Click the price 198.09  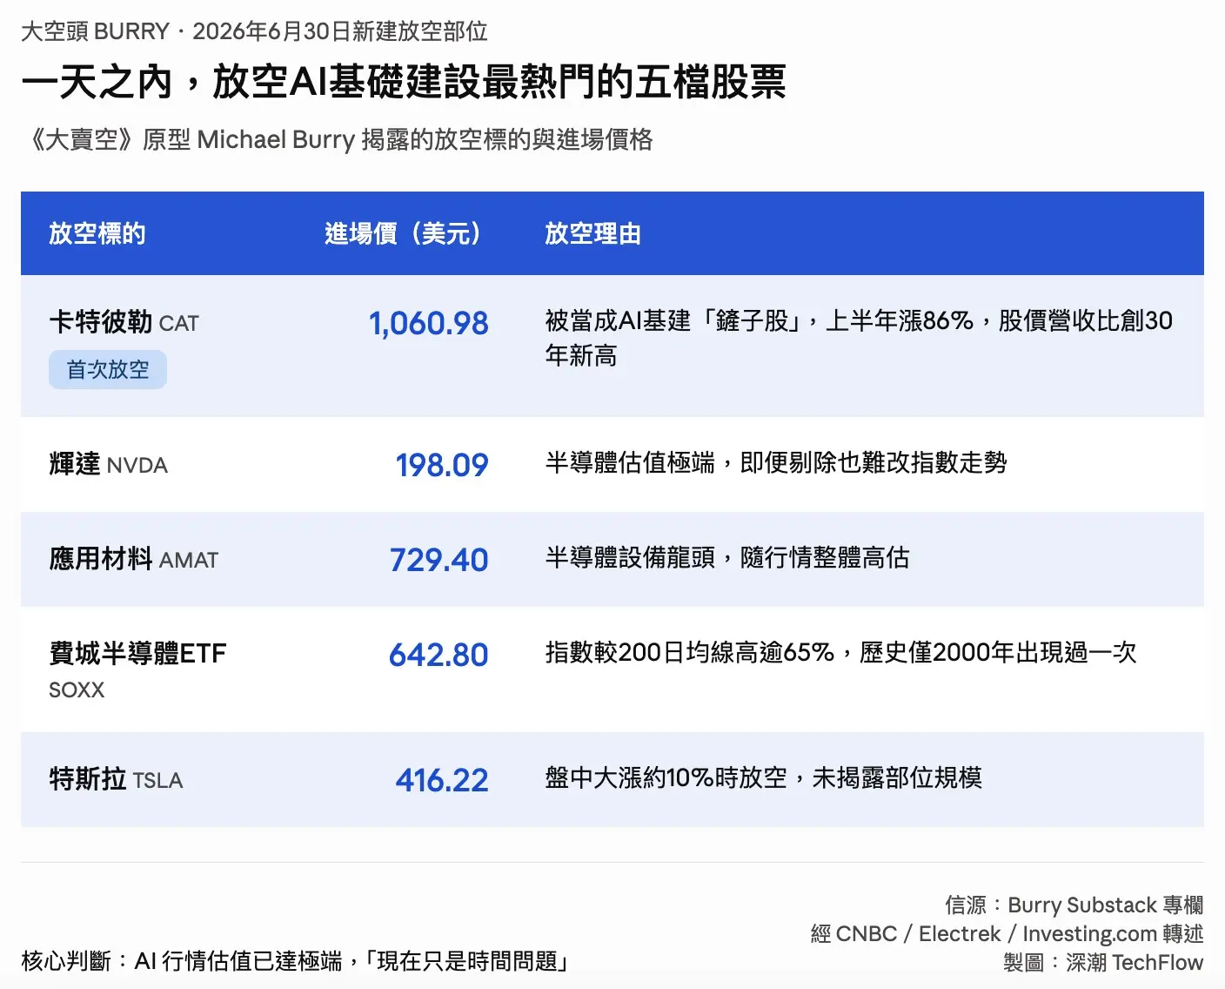pyautogui.click(x=442, y=465)
